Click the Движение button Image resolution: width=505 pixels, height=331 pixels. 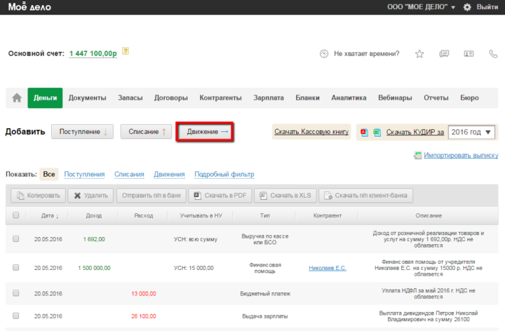coord(204,132)
